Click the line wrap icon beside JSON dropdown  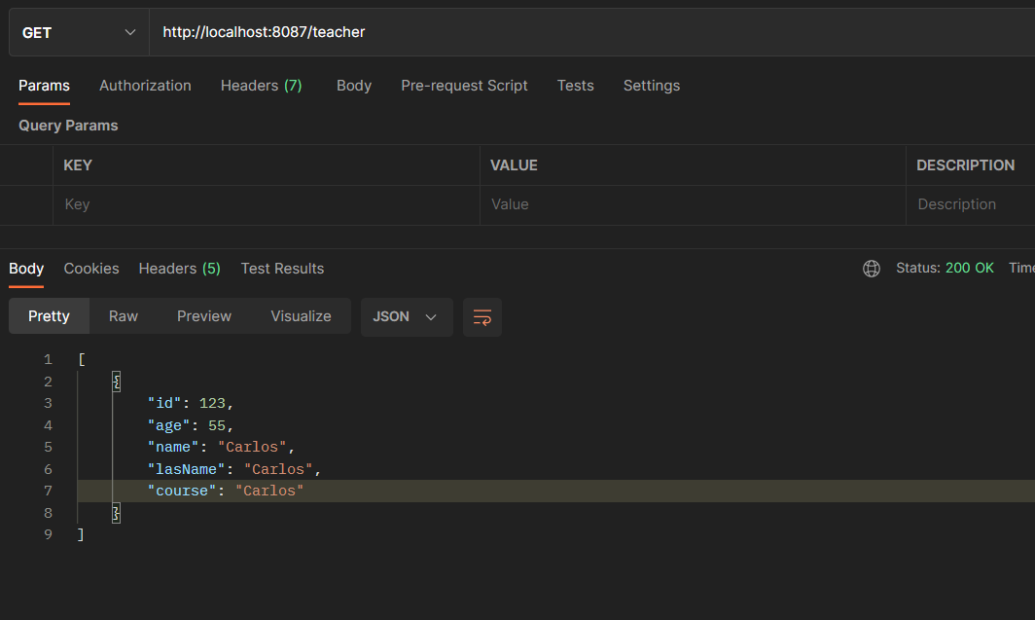tap(482, 316)
